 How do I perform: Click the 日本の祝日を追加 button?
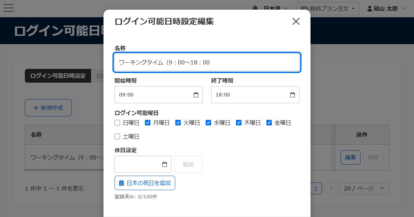[x=145, y=183]
